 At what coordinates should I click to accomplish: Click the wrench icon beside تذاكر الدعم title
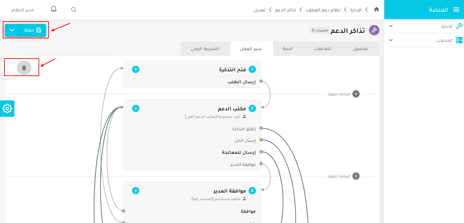pyautogui.click(x=374, y=30)
